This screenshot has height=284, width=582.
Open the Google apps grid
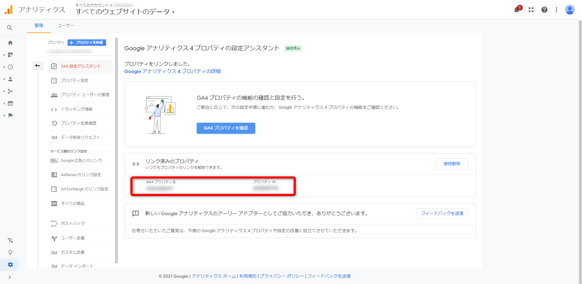click(x=531, y=10)
